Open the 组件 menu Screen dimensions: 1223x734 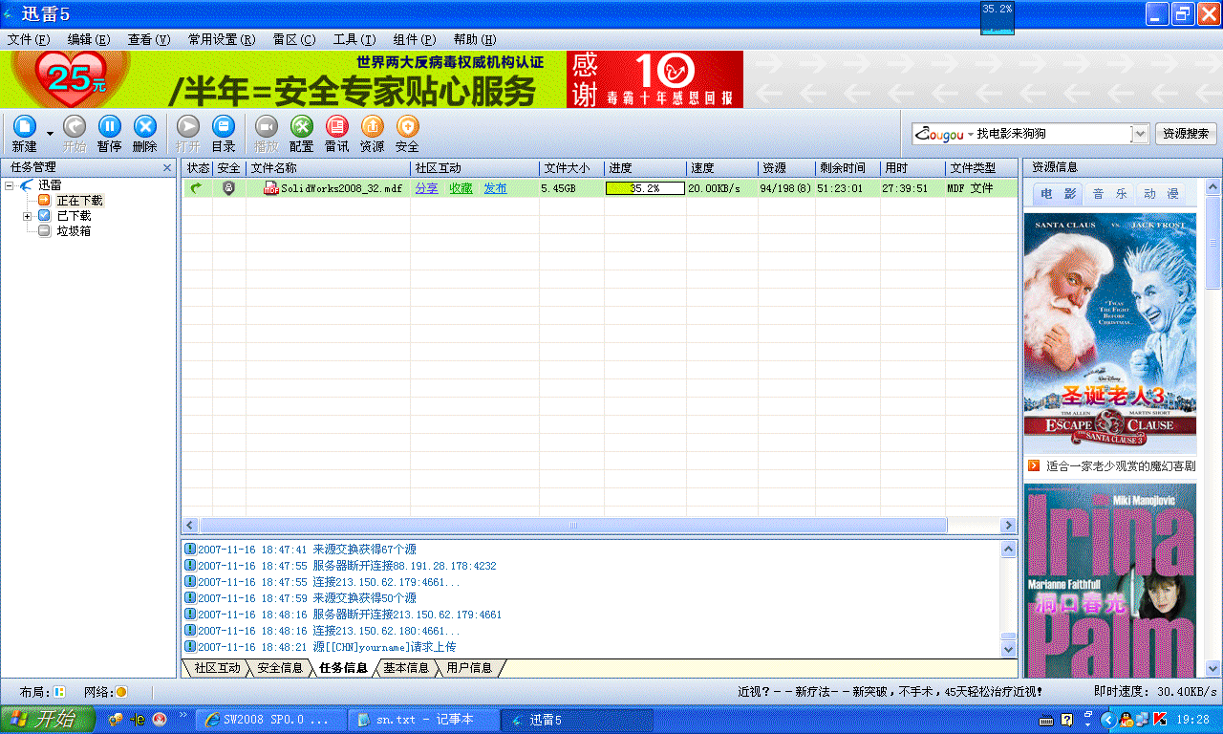[x=415, y=40]
